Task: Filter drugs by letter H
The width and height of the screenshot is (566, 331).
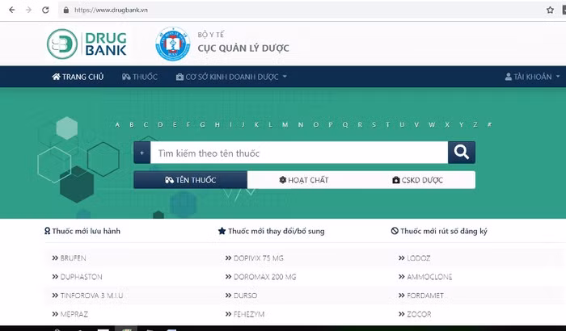Action: click(x=218, y=125)
